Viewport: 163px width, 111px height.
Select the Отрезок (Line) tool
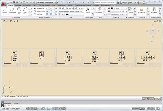(x=4, y=10)
